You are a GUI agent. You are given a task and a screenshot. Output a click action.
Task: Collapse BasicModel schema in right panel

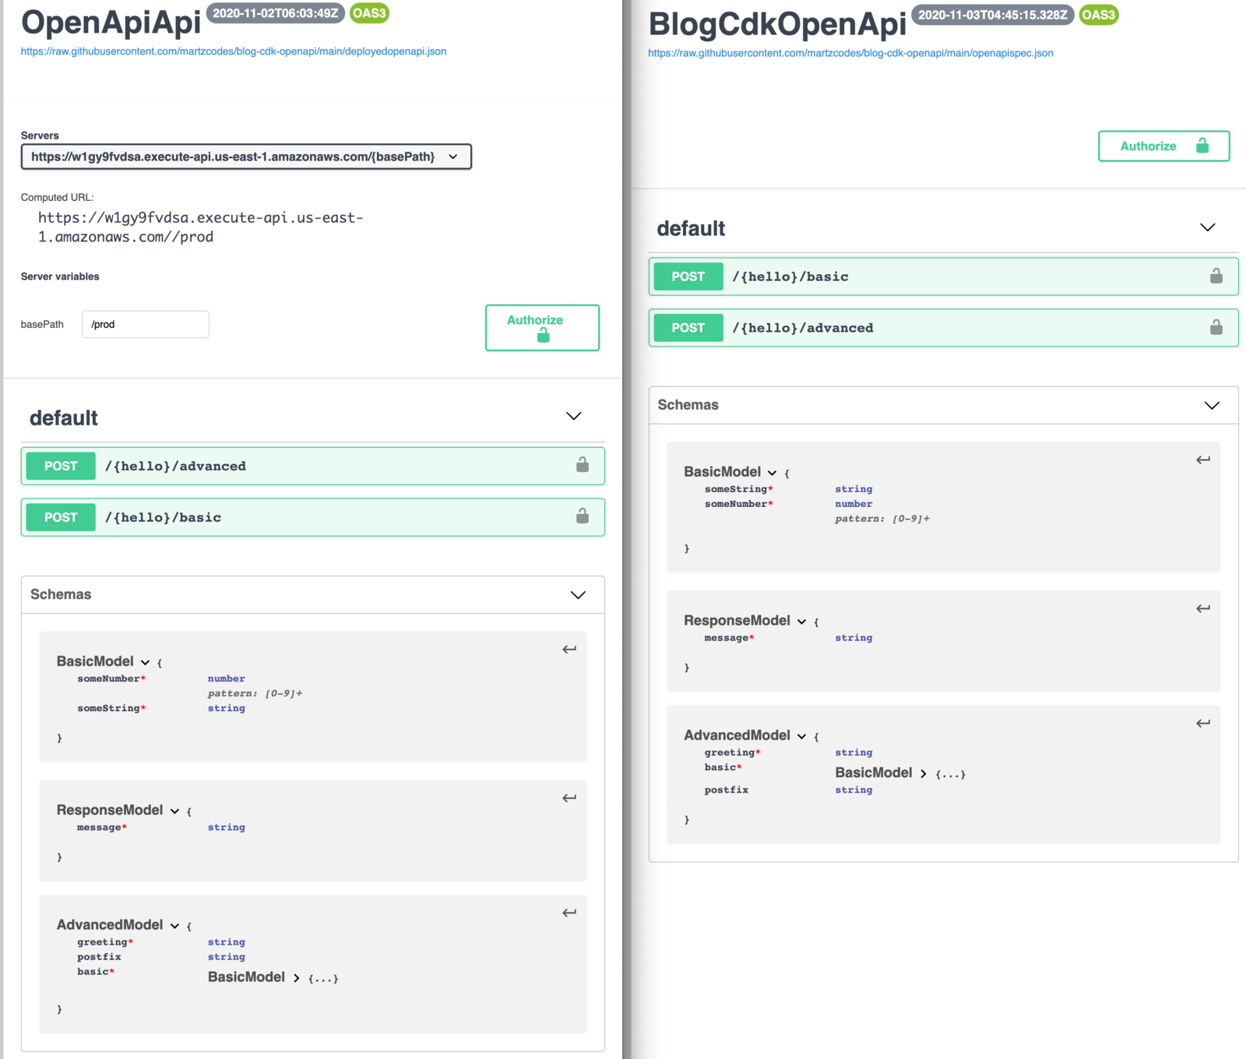click(x=772, y=473)
